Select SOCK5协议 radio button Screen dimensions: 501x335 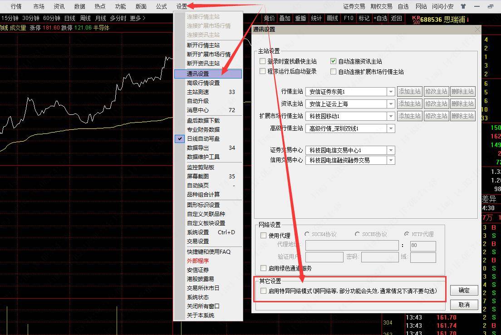point(357,234)
